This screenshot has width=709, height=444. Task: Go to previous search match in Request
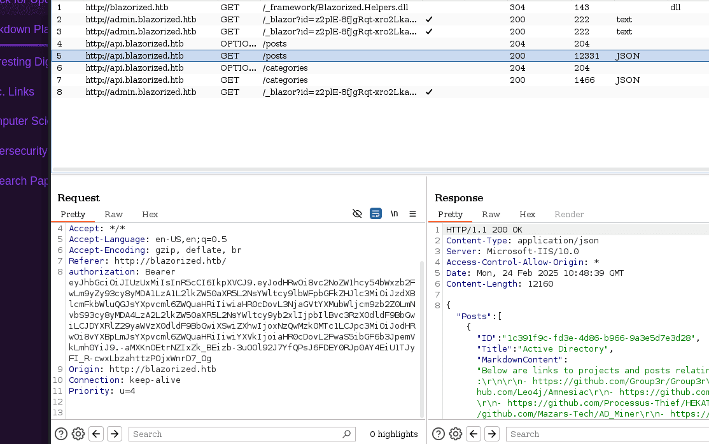click(x=96, y=434)
